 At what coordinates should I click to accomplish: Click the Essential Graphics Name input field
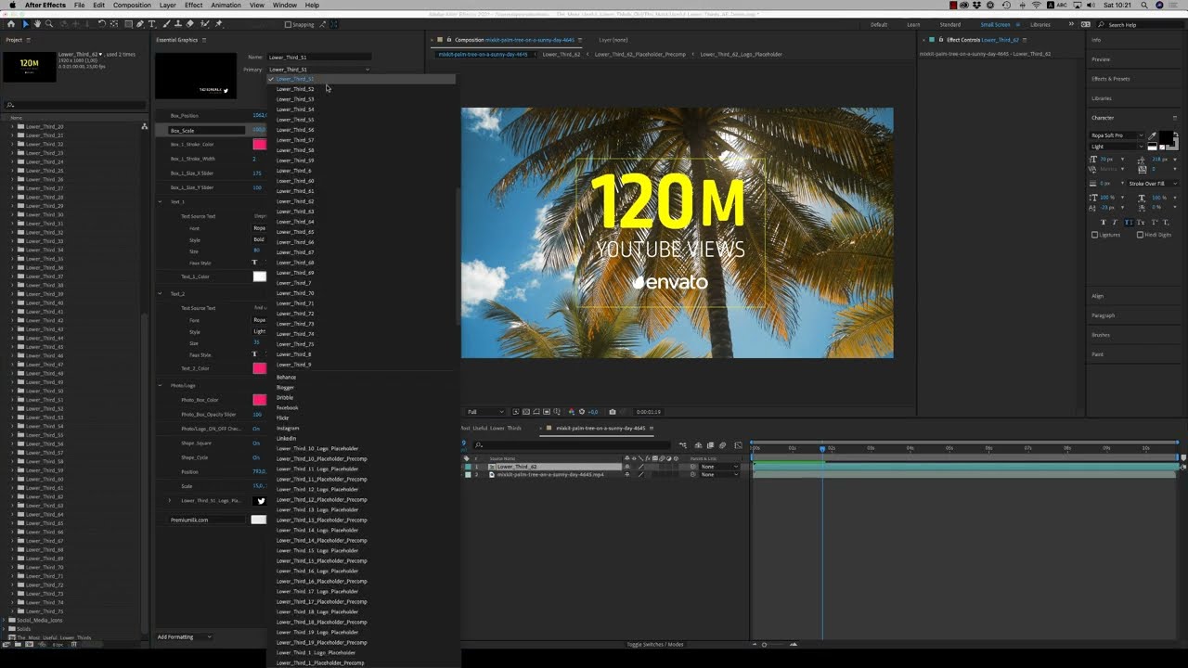[320, 58]
